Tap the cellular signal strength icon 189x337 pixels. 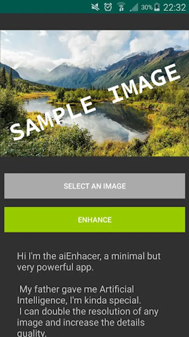coord(134,7)
